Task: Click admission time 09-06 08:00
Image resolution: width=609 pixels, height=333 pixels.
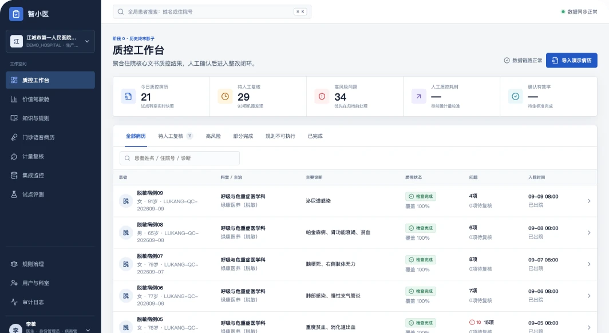Action: (543, 291)
